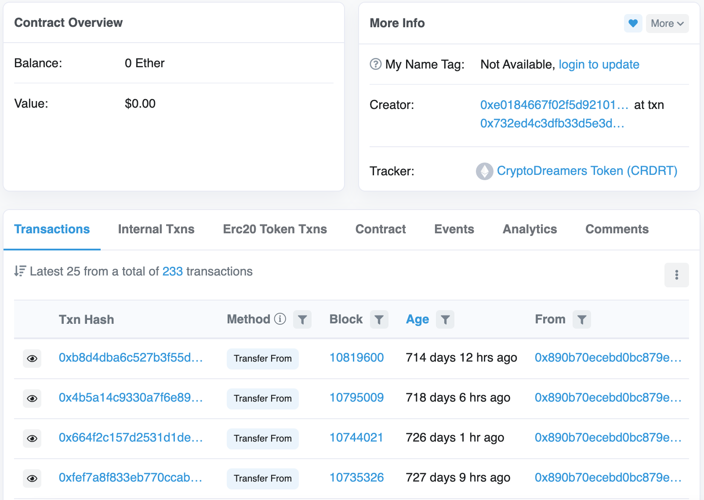Screen dimensions: 704x500
Task: Open the Contract tab
Action: pos(381,229)
